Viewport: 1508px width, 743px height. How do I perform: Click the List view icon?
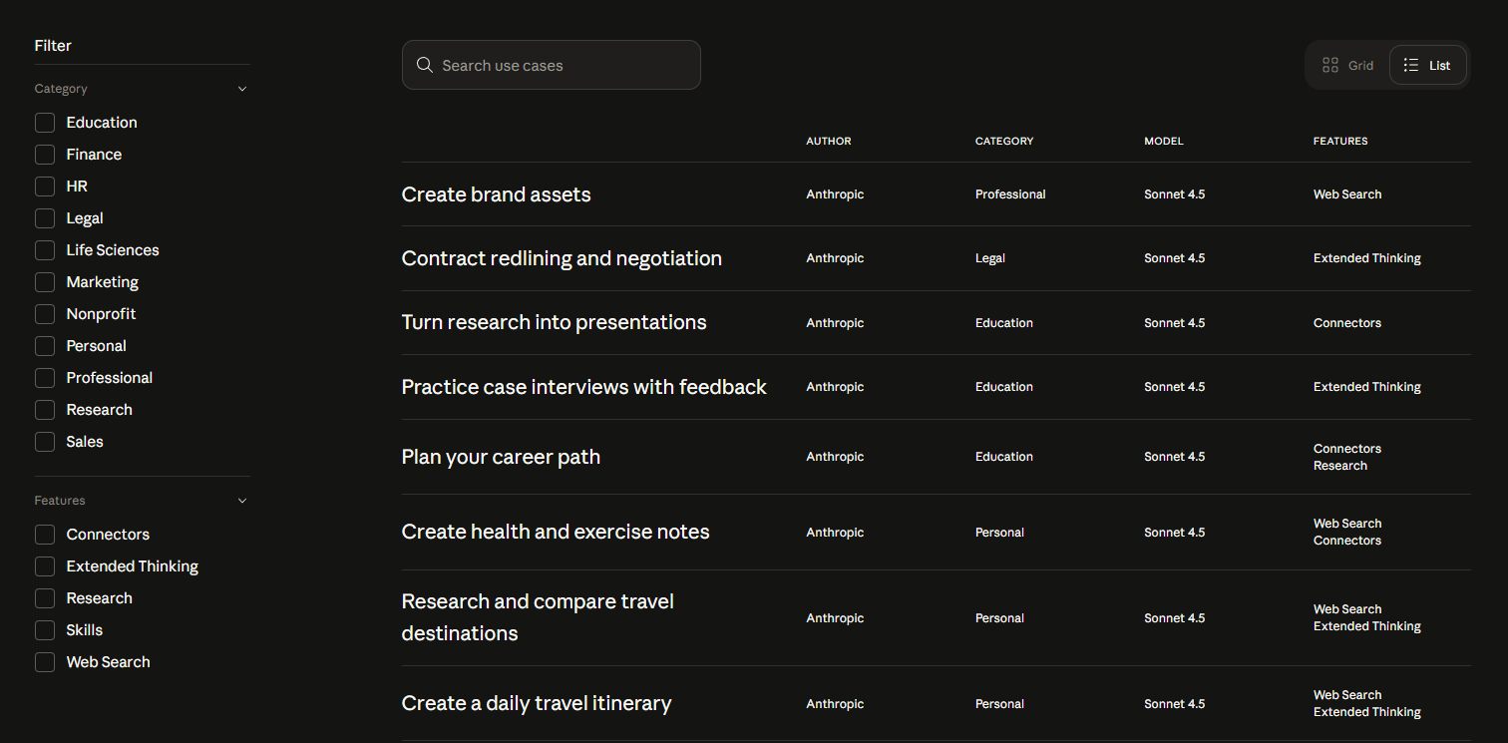[x=1410, y=65]
